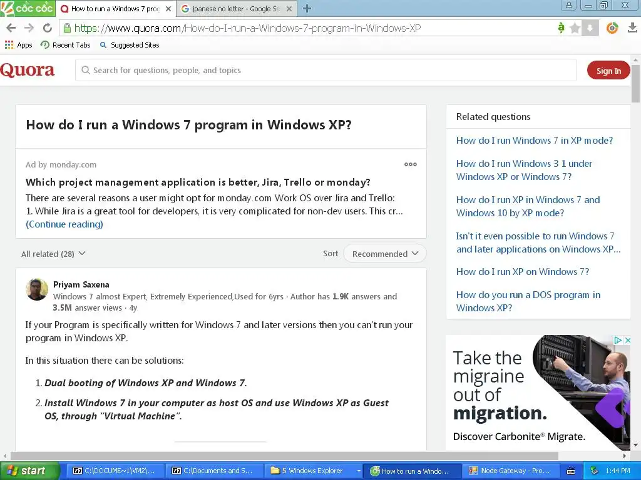Switch to 'C:\Documents and S...' taskbar window
The image size is (641, 480).
[x=214, y=471]
